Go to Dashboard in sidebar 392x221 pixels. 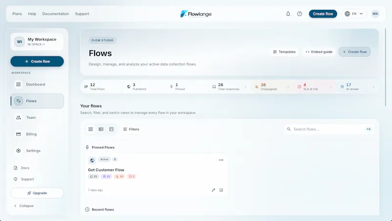(x=37, y=84)
